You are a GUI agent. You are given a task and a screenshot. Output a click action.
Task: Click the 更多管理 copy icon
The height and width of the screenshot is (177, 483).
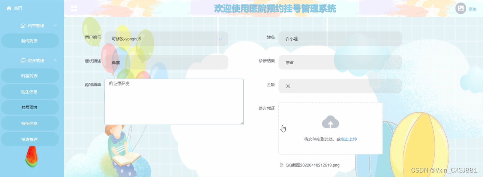23,61
